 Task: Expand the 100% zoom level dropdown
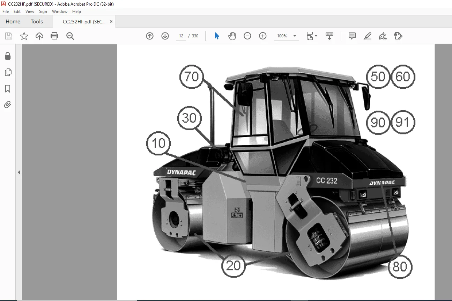[295, 36]
